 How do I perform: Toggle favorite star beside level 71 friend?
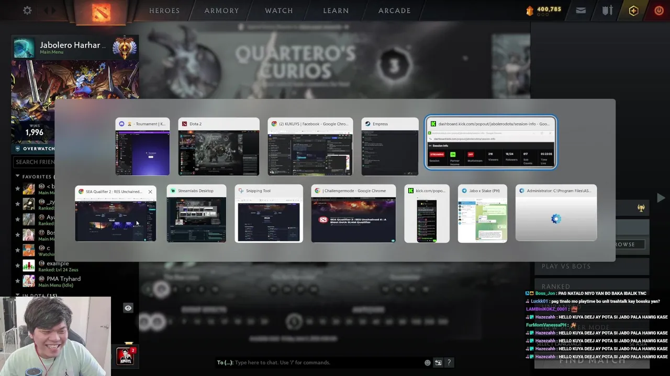coord(17,219)
